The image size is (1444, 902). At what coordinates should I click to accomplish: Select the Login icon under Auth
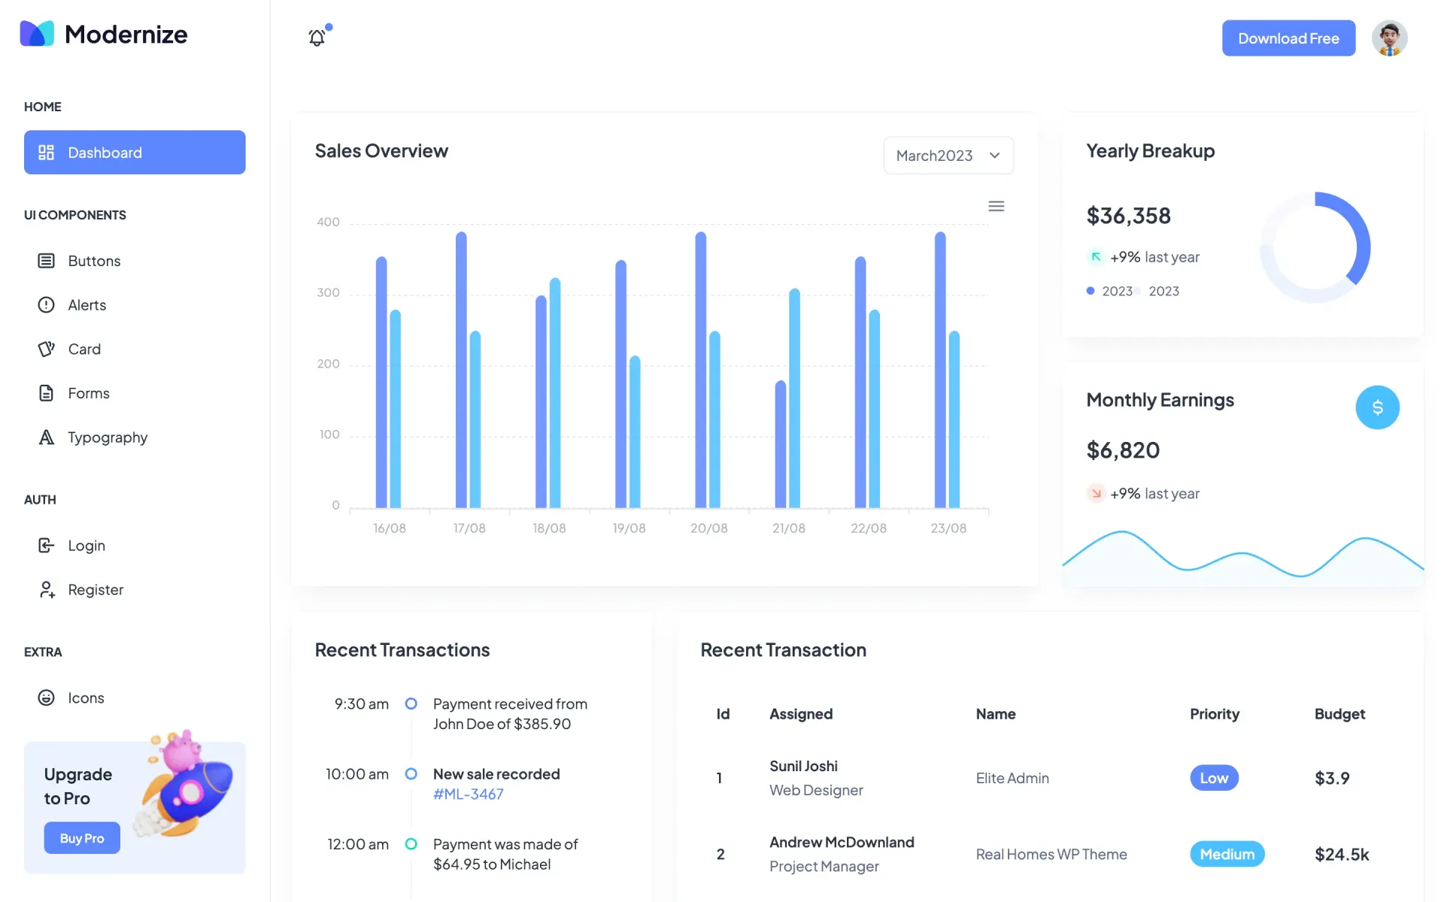(46, 545)
